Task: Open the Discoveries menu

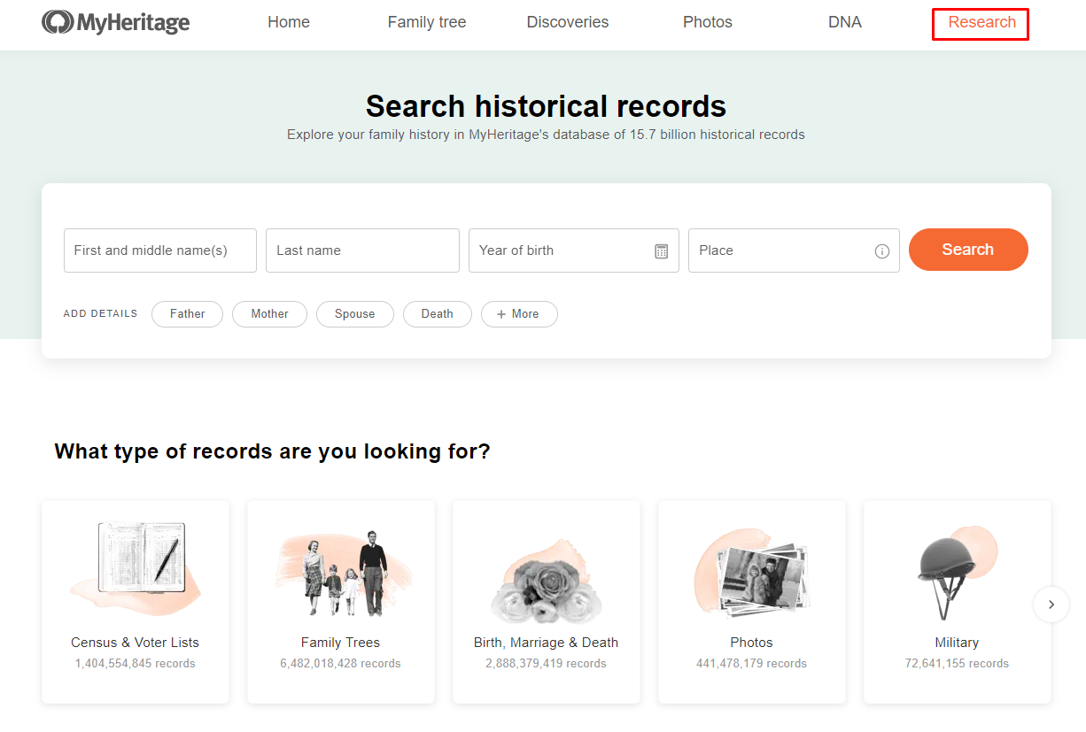Action: point(568,23)
